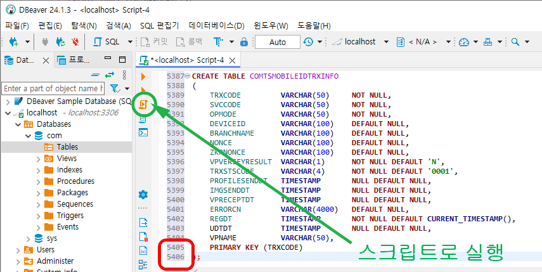This screenshot has width=542, height=272.
Task: Open the 편집(E) menu
Action: click(50, 26)
